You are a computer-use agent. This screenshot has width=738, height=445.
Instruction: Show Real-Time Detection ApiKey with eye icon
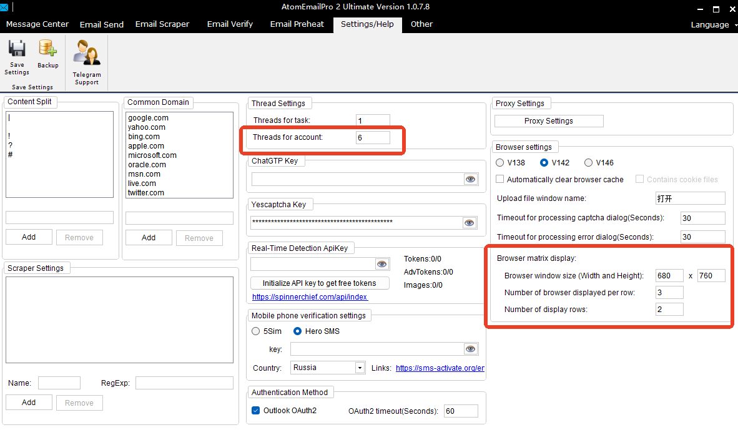(381, 265)
